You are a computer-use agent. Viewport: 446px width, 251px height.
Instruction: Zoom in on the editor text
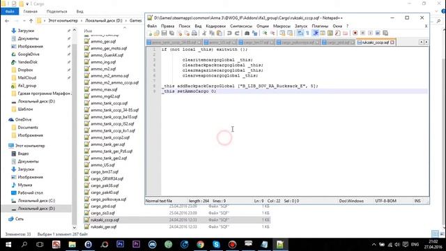265,33
